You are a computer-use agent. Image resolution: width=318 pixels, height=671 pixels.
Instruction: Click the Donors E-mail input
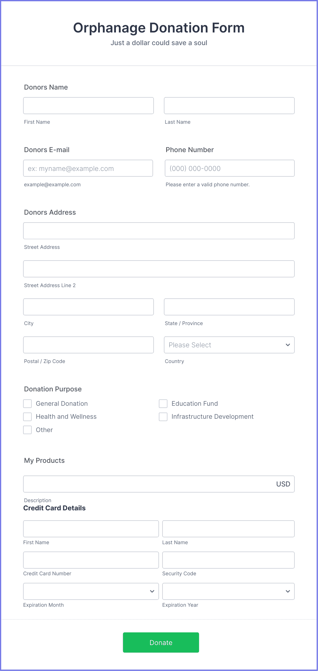[x=88, y=168]
